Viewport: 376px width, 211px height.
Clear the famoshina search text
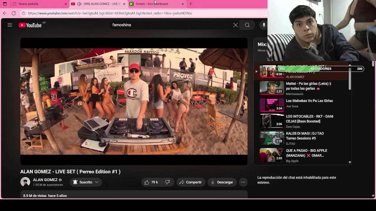pos(236,25)
